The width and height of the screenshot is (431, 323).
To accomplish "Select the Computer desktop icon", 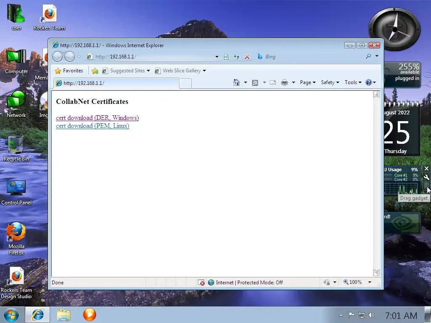I will (16, 61).
